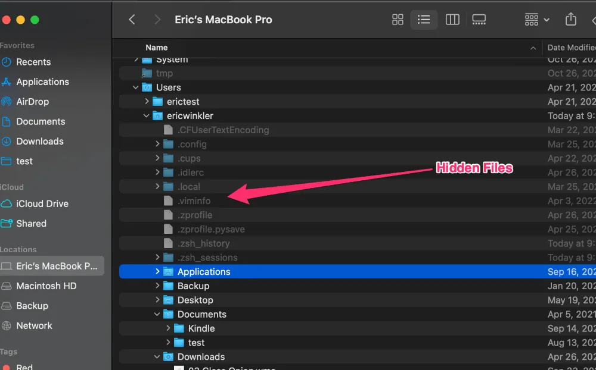The height and width of the screenshot is (370, 596).
Task: Open Downloads from sidebar Favorites
Action: (39, 142)
